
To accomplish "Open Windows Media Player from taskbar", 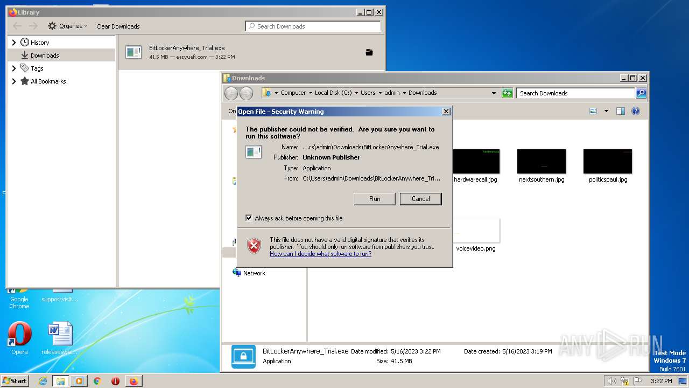I will pos(79,381).
